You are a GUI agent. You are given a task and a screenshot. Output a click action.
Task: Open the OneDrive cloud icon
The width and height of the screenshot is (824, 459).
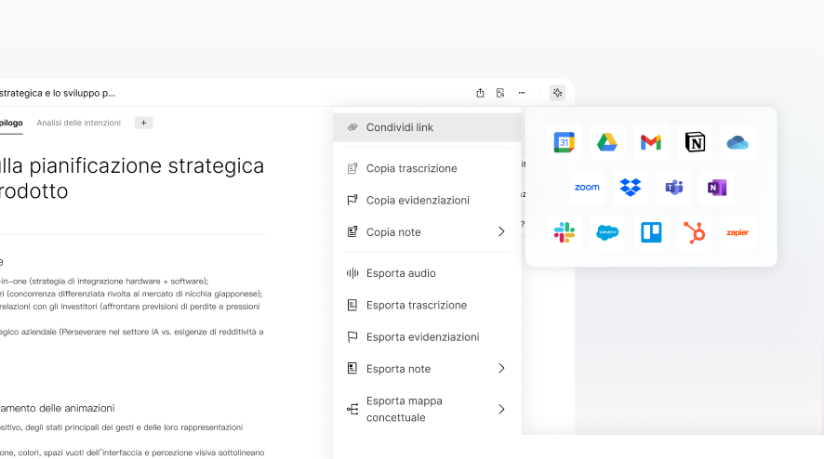click(738, 142)
